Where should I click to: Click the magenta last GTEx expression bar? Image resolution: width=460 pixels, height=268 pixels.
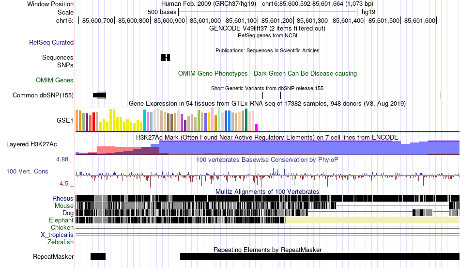257,127
